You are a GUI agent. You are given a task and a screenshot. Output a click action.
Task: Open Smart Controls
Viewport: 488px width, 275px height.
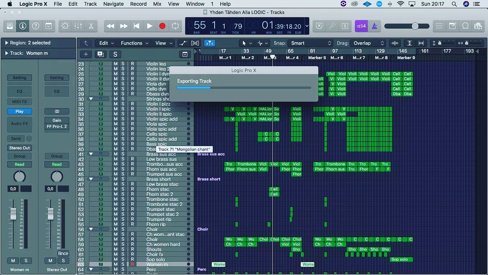pyautogui.click(x=65, y=26)
